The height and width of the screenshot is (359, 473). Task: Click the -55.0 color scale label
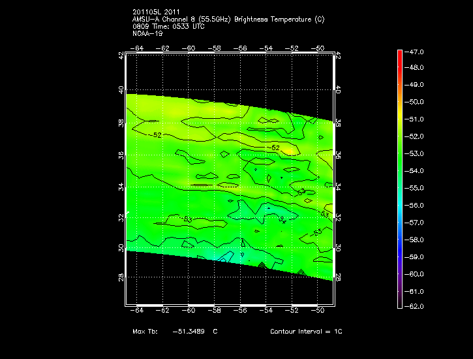coord(416,188)
